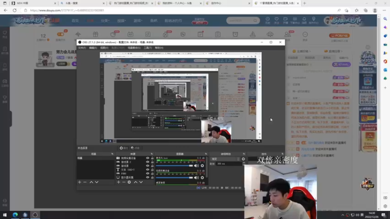390x219 pixels.
Task: Open Outlook icon in Edge sidebar
Action: (385, 70)
